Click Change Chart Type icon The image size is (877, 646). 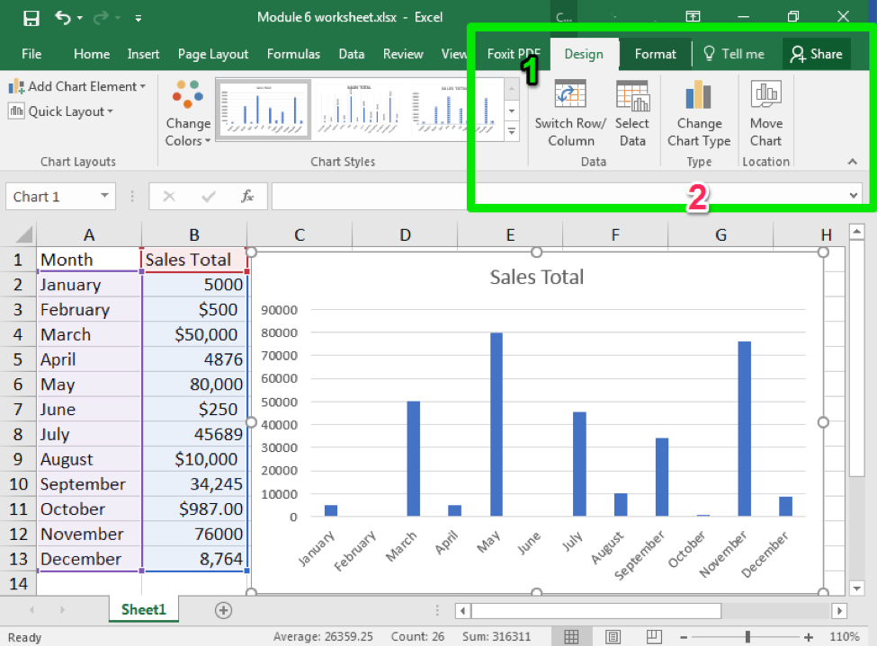tap(699, 96)
